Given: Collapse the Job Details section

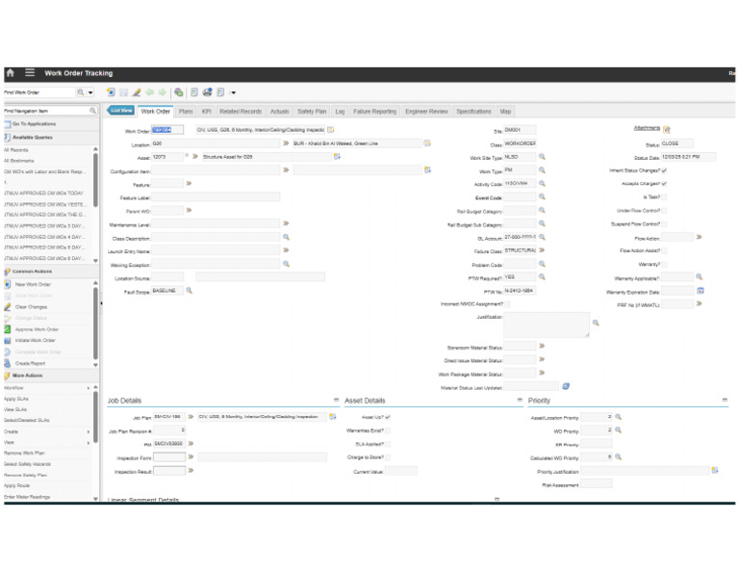Looking at the screenshot, I should [336, 400].
